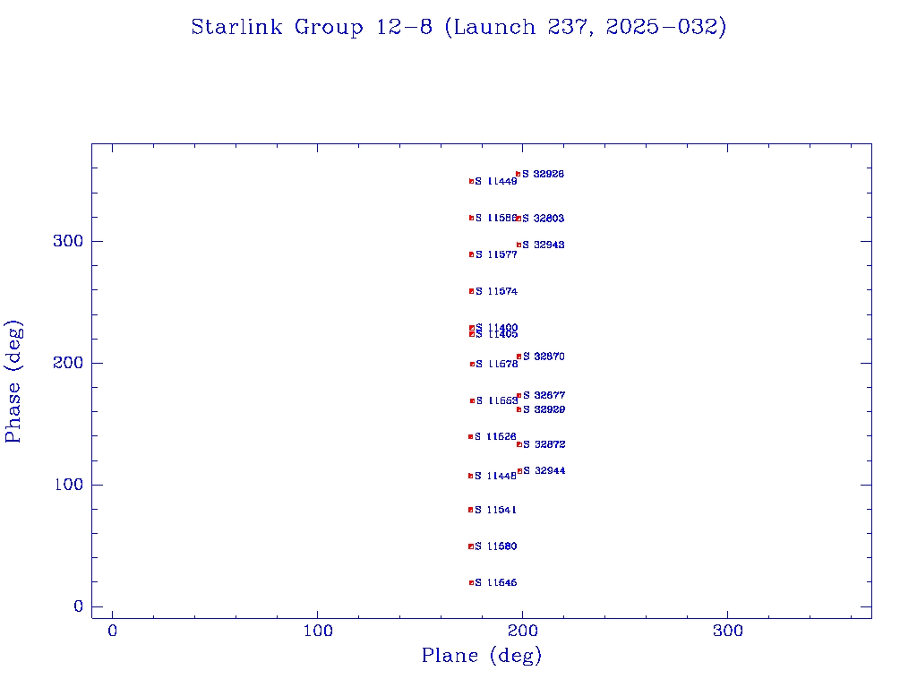Click the 100 tick label on Phase axis
The width and height of the screenshot is (917, 688).
tap(68, 485)
